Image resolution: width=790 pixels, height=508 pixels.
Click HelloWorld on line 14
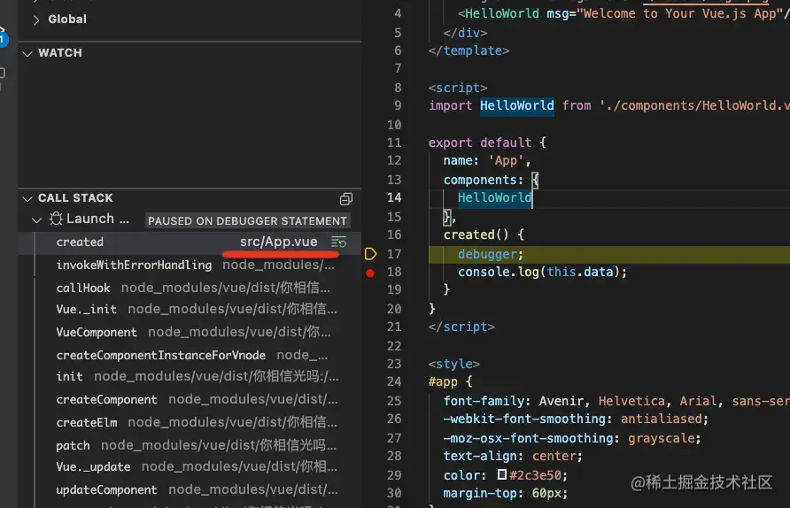494,198
